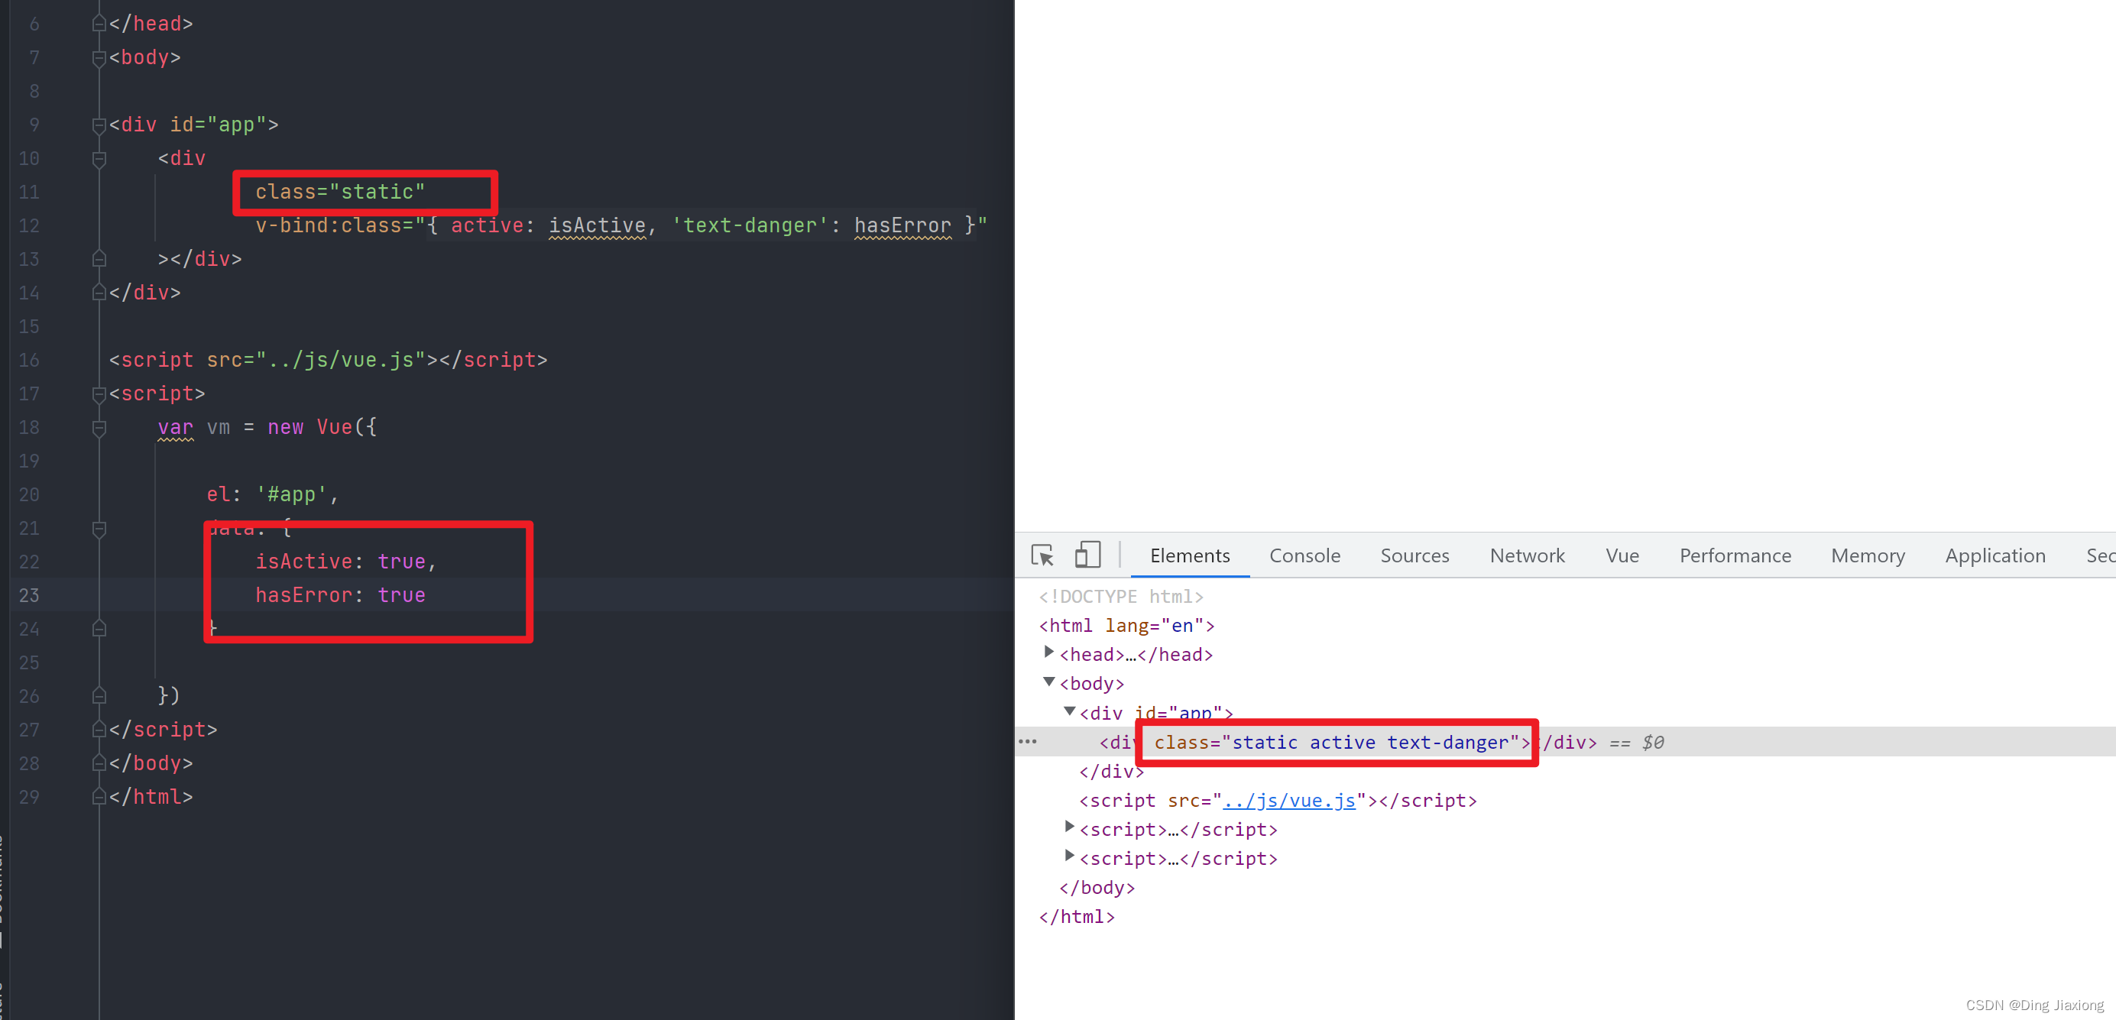Switch to the Application tab

1994,556
